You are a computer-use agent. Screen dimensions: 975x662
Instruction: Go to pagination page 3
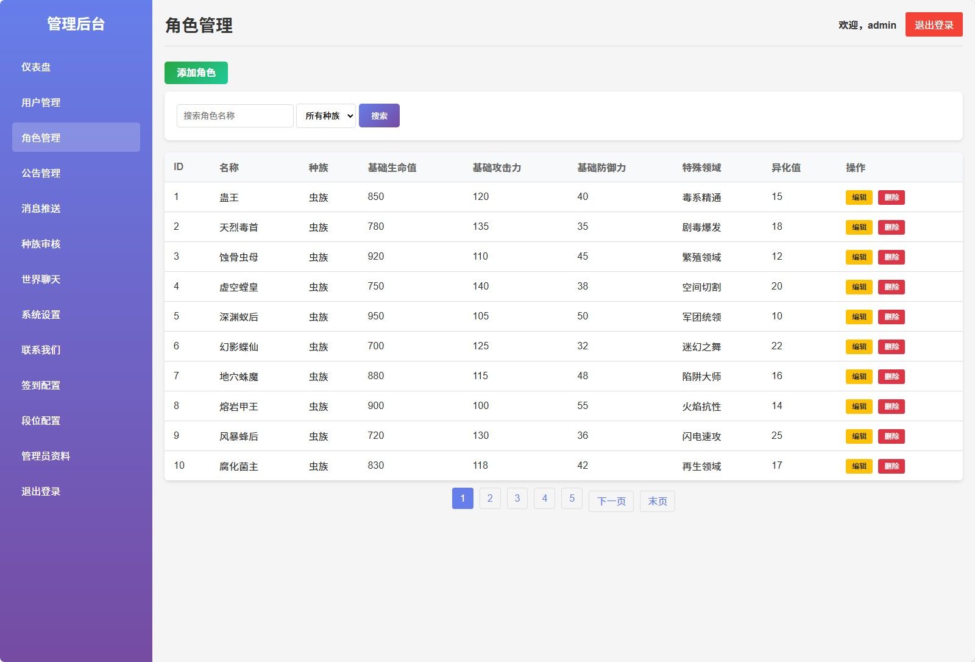tap(517, 498)
